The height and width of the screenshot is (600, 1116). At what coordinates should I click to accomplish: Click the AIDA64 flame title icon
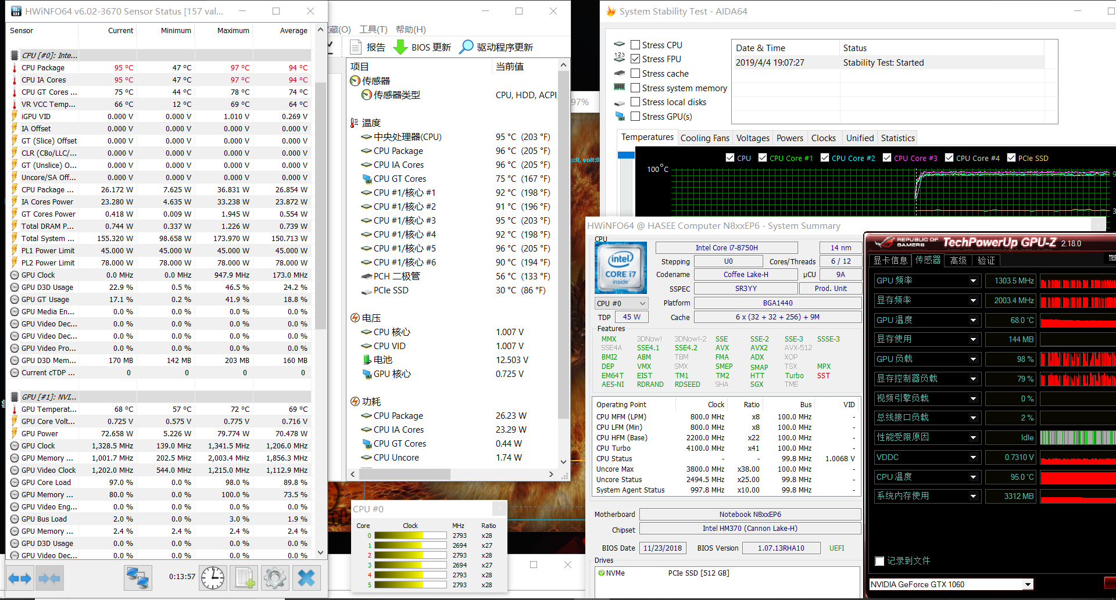click(610, 11)
